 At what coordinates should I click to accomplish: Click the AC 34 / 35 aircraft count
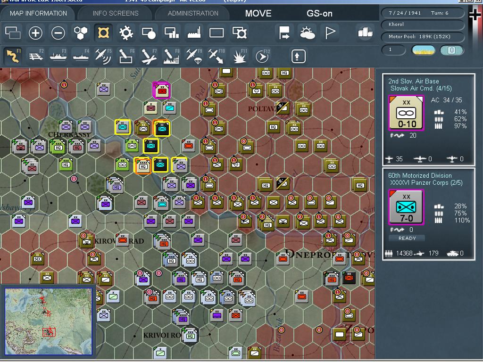tap(446, 100)
